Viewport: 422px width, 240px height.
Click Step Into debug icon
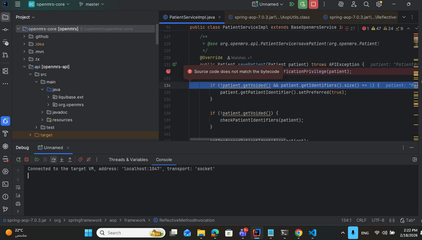[x=62, y=159]
